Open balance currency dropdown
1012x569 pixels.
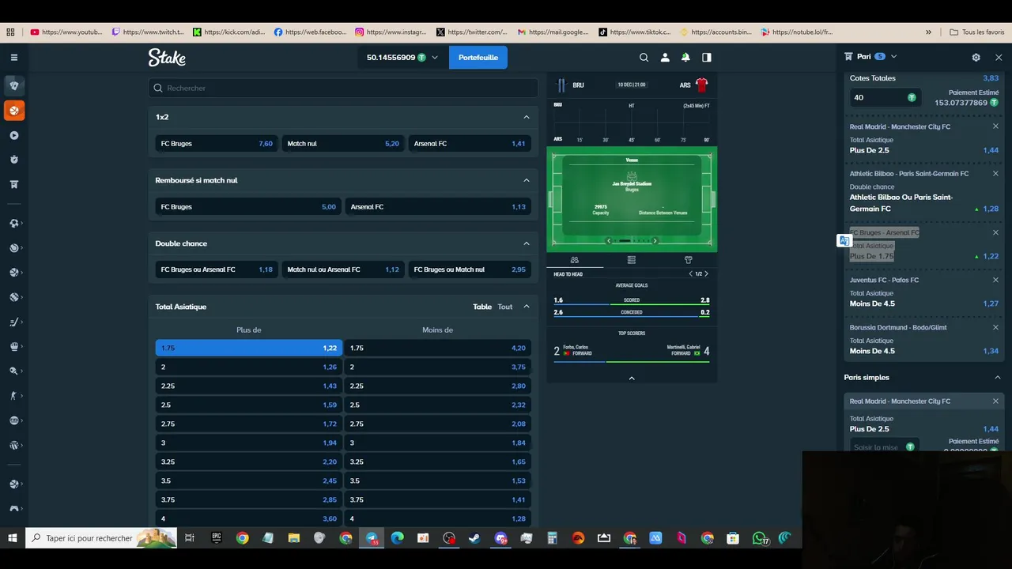point(434,57)
